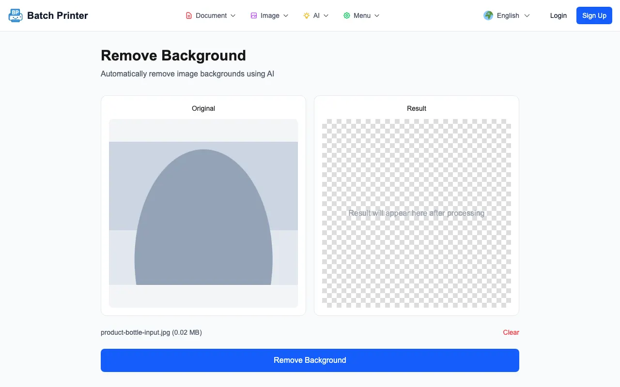620x387 pixels.
Task: Expand the Document dropdown chevron
Action: (233, 15)
